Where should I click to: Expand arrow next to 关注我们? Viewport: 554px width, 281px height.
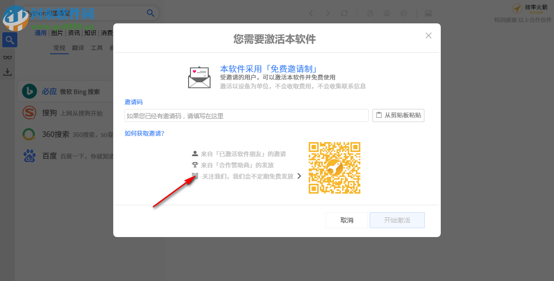[299, 176]
